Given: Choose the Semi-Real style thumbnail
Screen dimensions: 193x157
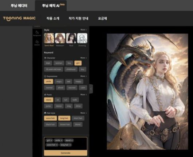Looking at the screenshot, I should coord(49,38).
